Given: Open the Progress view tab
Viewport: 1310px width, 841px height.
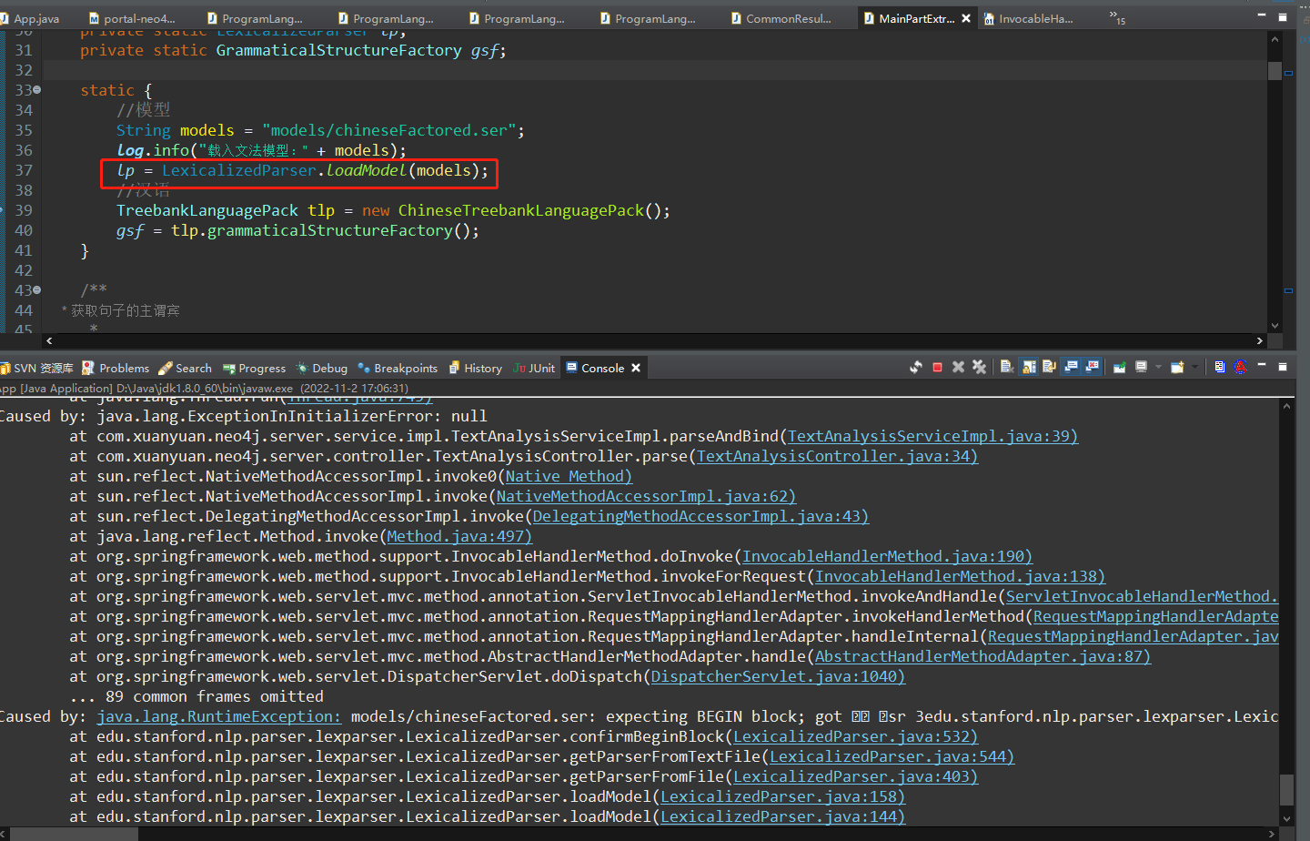Looking at the screenshot, I should 254,368.
